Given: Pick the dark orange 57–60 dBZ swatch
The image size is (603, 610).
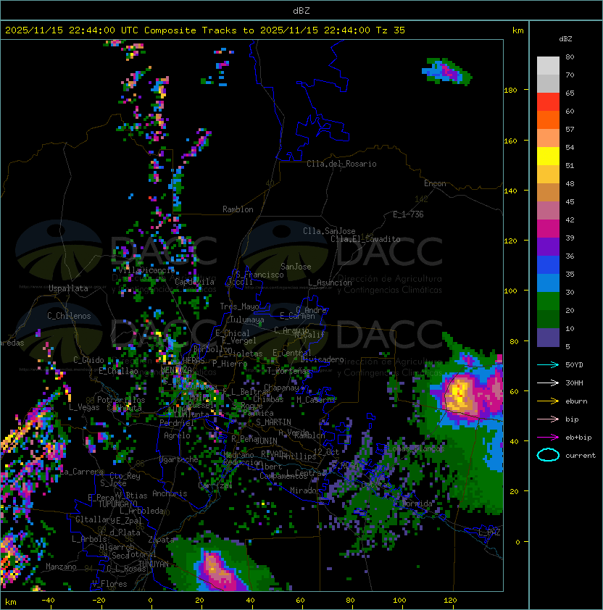Looking at the screenshot, I should pos(548,120).
